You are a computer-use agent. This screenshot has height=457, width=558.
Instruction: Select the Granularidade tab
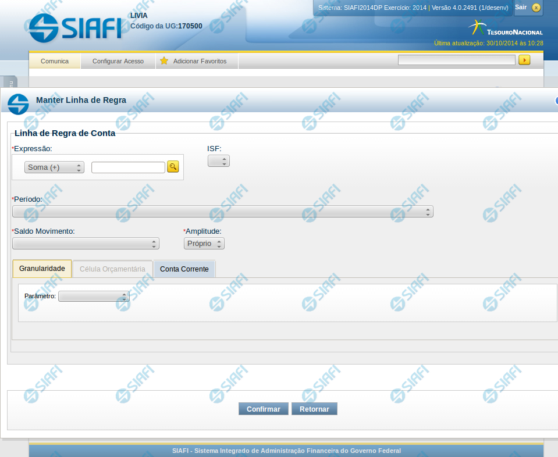pyautogui.click(x=42, y=269)
